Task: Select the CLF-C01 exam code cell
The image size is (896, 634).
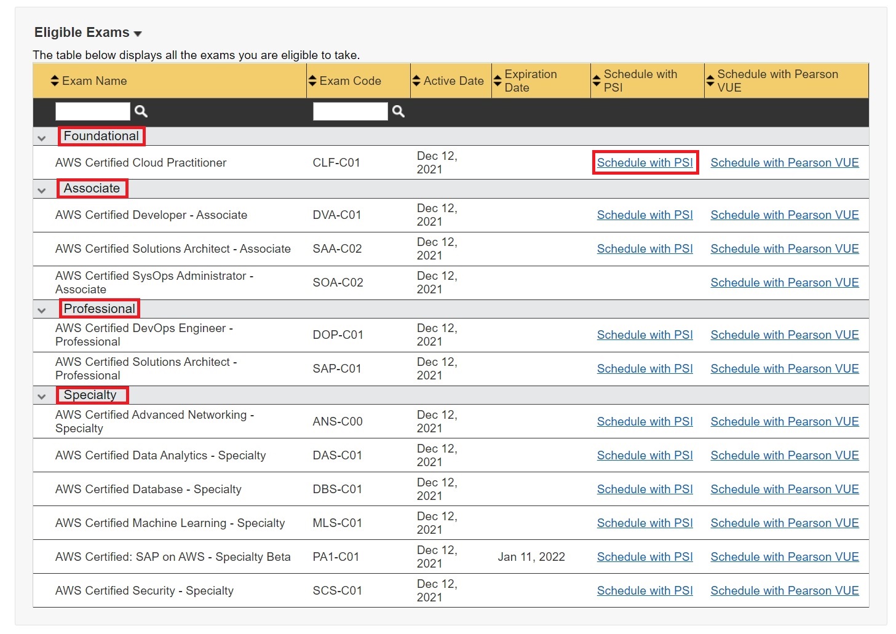Action: (x=336, y=162)
